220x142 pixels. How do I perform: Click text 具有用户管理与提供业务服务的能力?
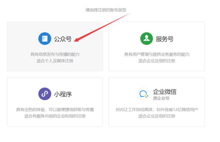(x=157, y=54)
